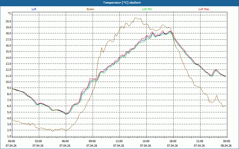Viewport: 239px width, 149px height.
Task: Click the 18,0 y-axis value
Action: coord(8,33)
